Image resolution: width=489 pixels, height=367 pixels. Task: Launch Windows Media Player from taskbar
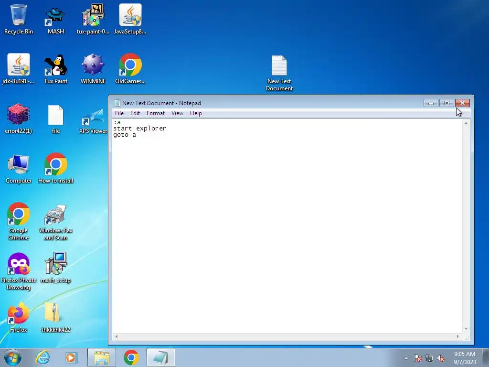pos(72,357)
